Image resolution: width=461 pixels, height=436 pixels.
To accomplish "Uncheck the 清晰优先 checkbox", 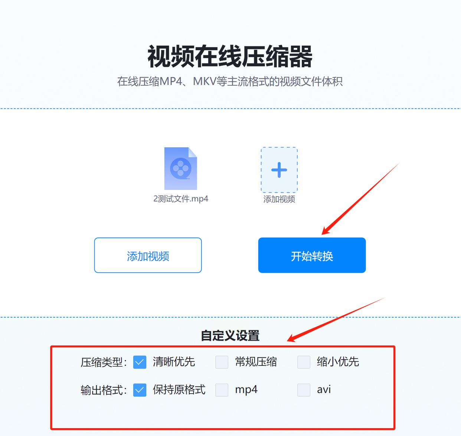I will (140, 362).
